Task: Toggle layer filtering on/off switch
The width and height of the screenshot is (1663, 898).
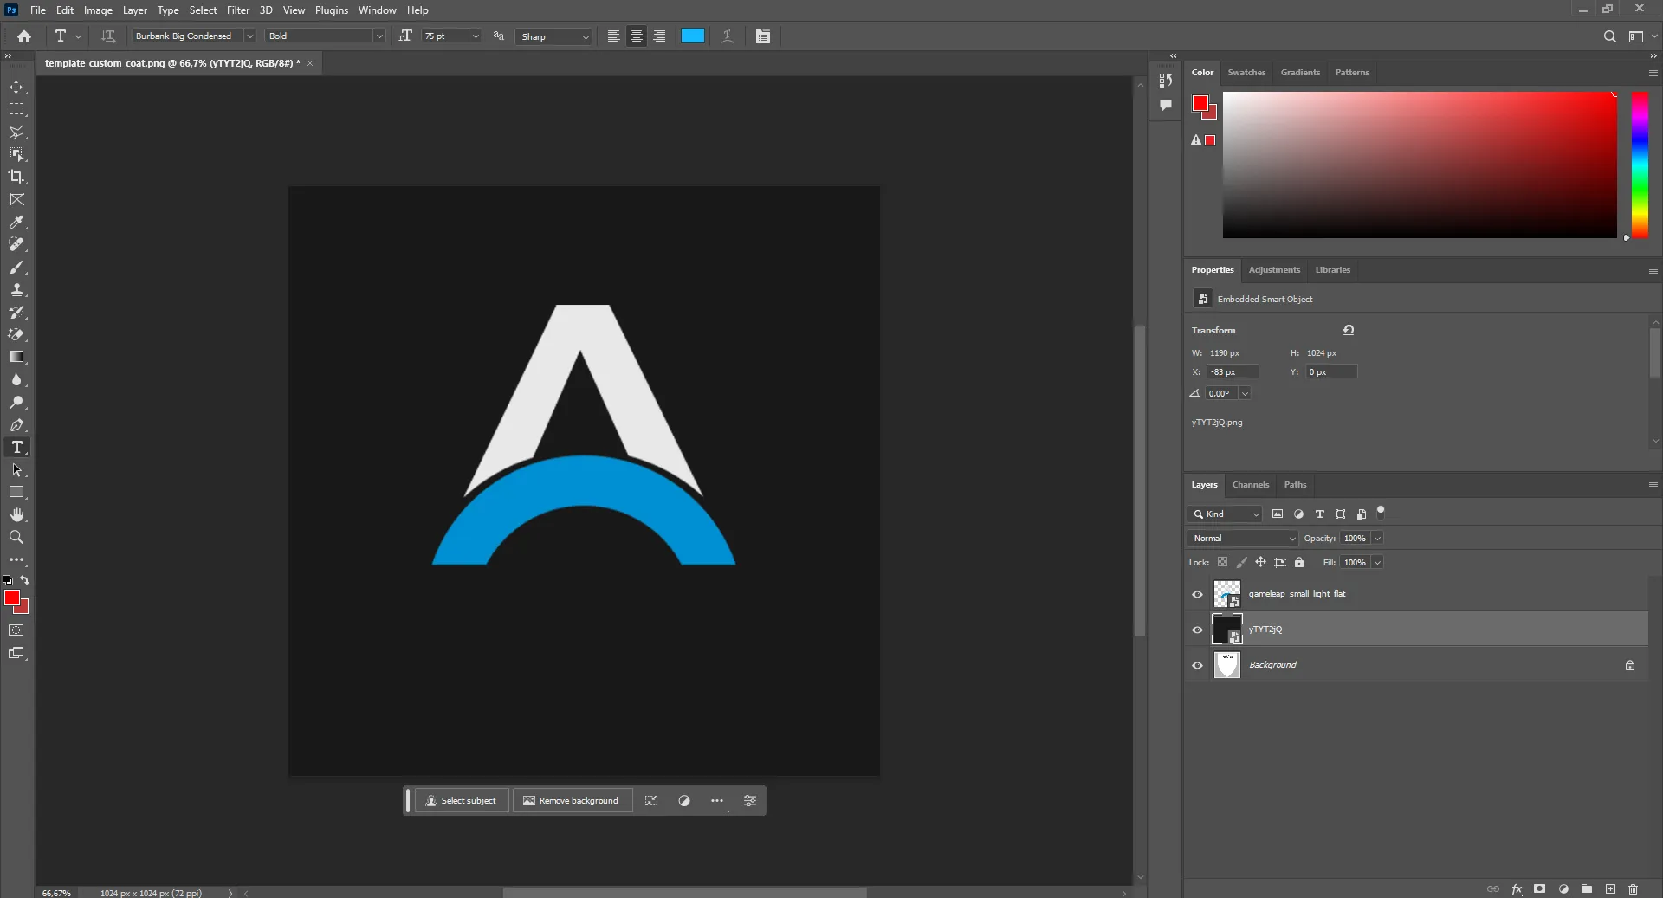Action: click(1382, 513)
